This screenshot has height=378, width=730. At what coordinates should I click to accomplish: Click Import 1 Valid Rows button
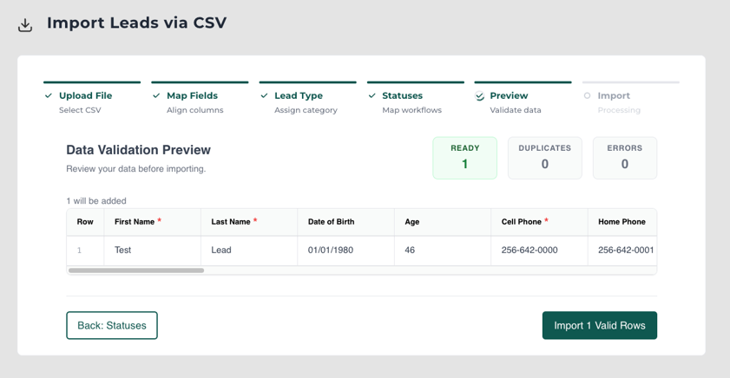pos(600,325)
